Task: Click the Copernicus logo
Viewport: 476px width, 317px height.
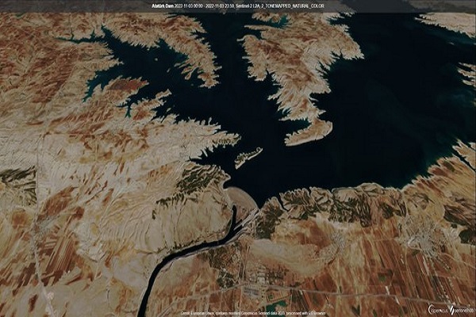Action: (434, 309)
